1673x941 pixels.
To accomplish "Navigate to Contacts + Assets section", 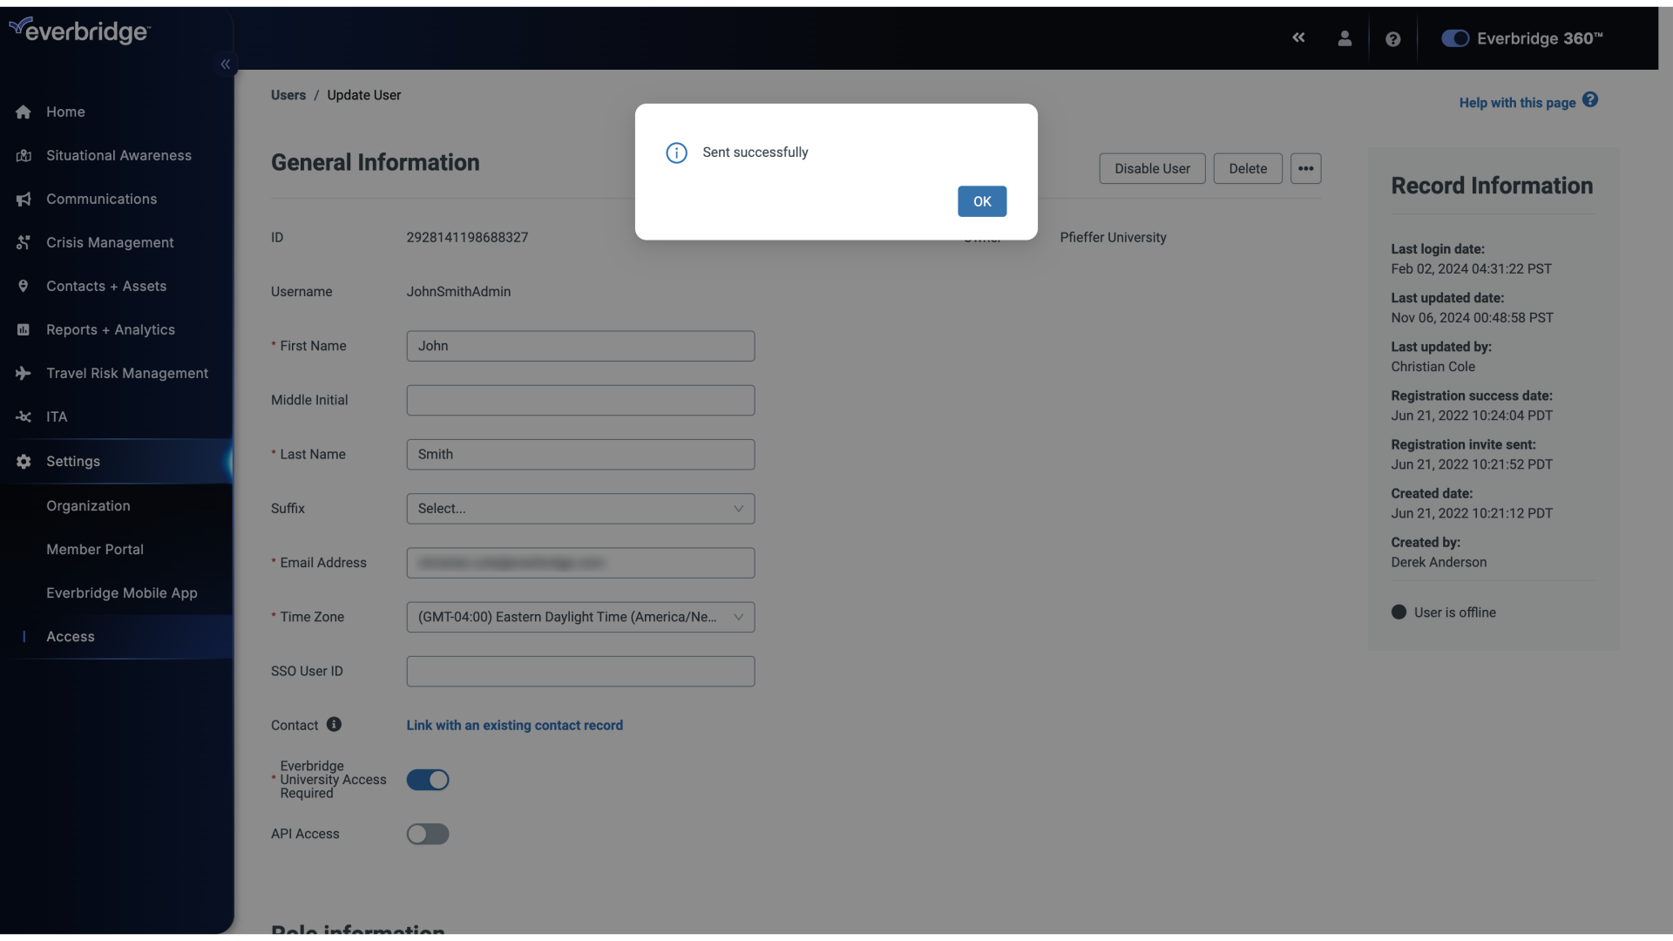I will tap(105, 286).
